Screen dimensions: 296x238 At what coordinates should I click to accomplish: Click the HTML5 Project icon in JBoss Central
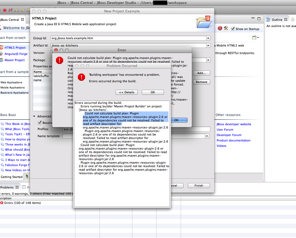(2, 47)
